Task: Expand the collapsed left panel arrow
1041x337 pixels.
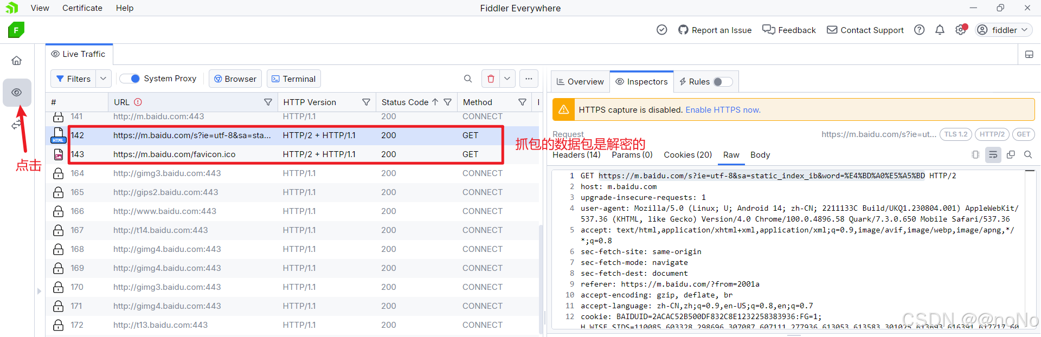Action: click(39, 291)
